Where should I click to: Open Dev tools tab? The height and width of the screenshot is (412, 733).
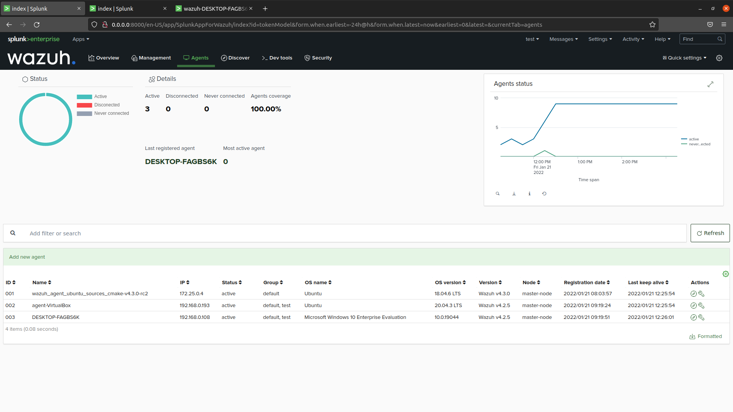point(277,58)
